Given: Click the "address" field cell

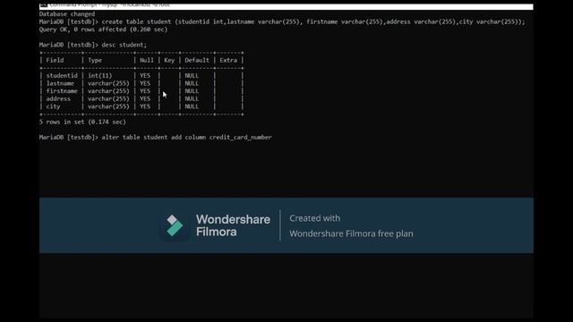Looking at the screenshot, I should (x=58, y=98).
